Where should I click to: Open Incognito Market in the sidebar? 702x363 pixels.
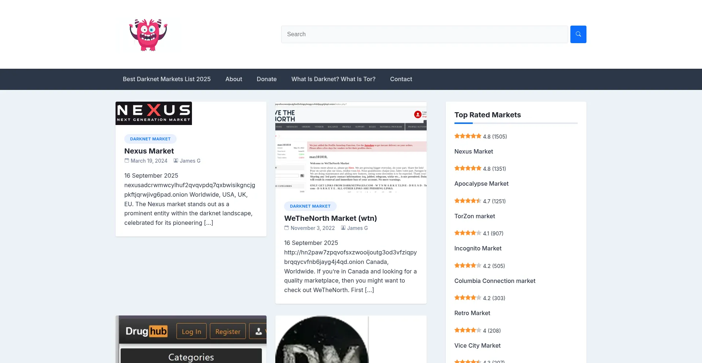pos(478,249)
